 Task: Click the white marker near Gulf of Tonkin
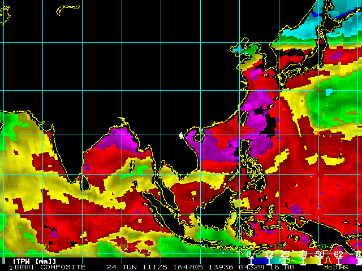pyautogui.click(x=181, y=135)
